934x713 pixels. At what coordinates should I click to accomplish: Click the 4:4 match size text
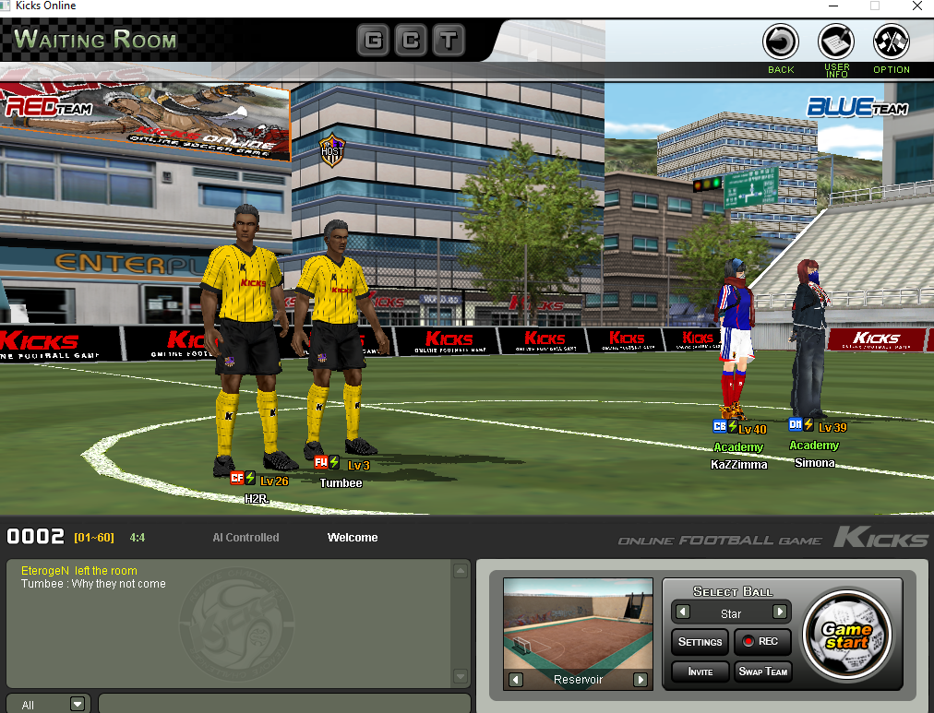(x=137, y=538)
